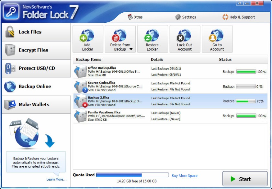Click the Delete from Backup trash icon

(119, 35)
